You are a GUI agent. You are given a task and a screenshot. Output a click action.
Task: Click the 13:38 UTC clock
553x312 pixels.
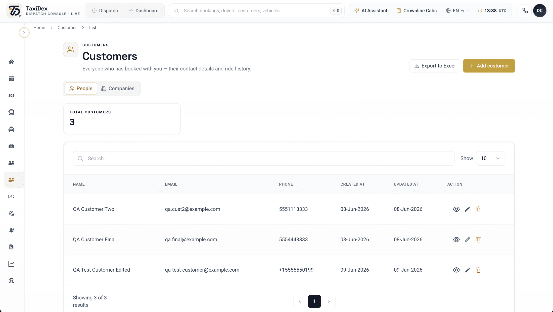coord(492,11)
